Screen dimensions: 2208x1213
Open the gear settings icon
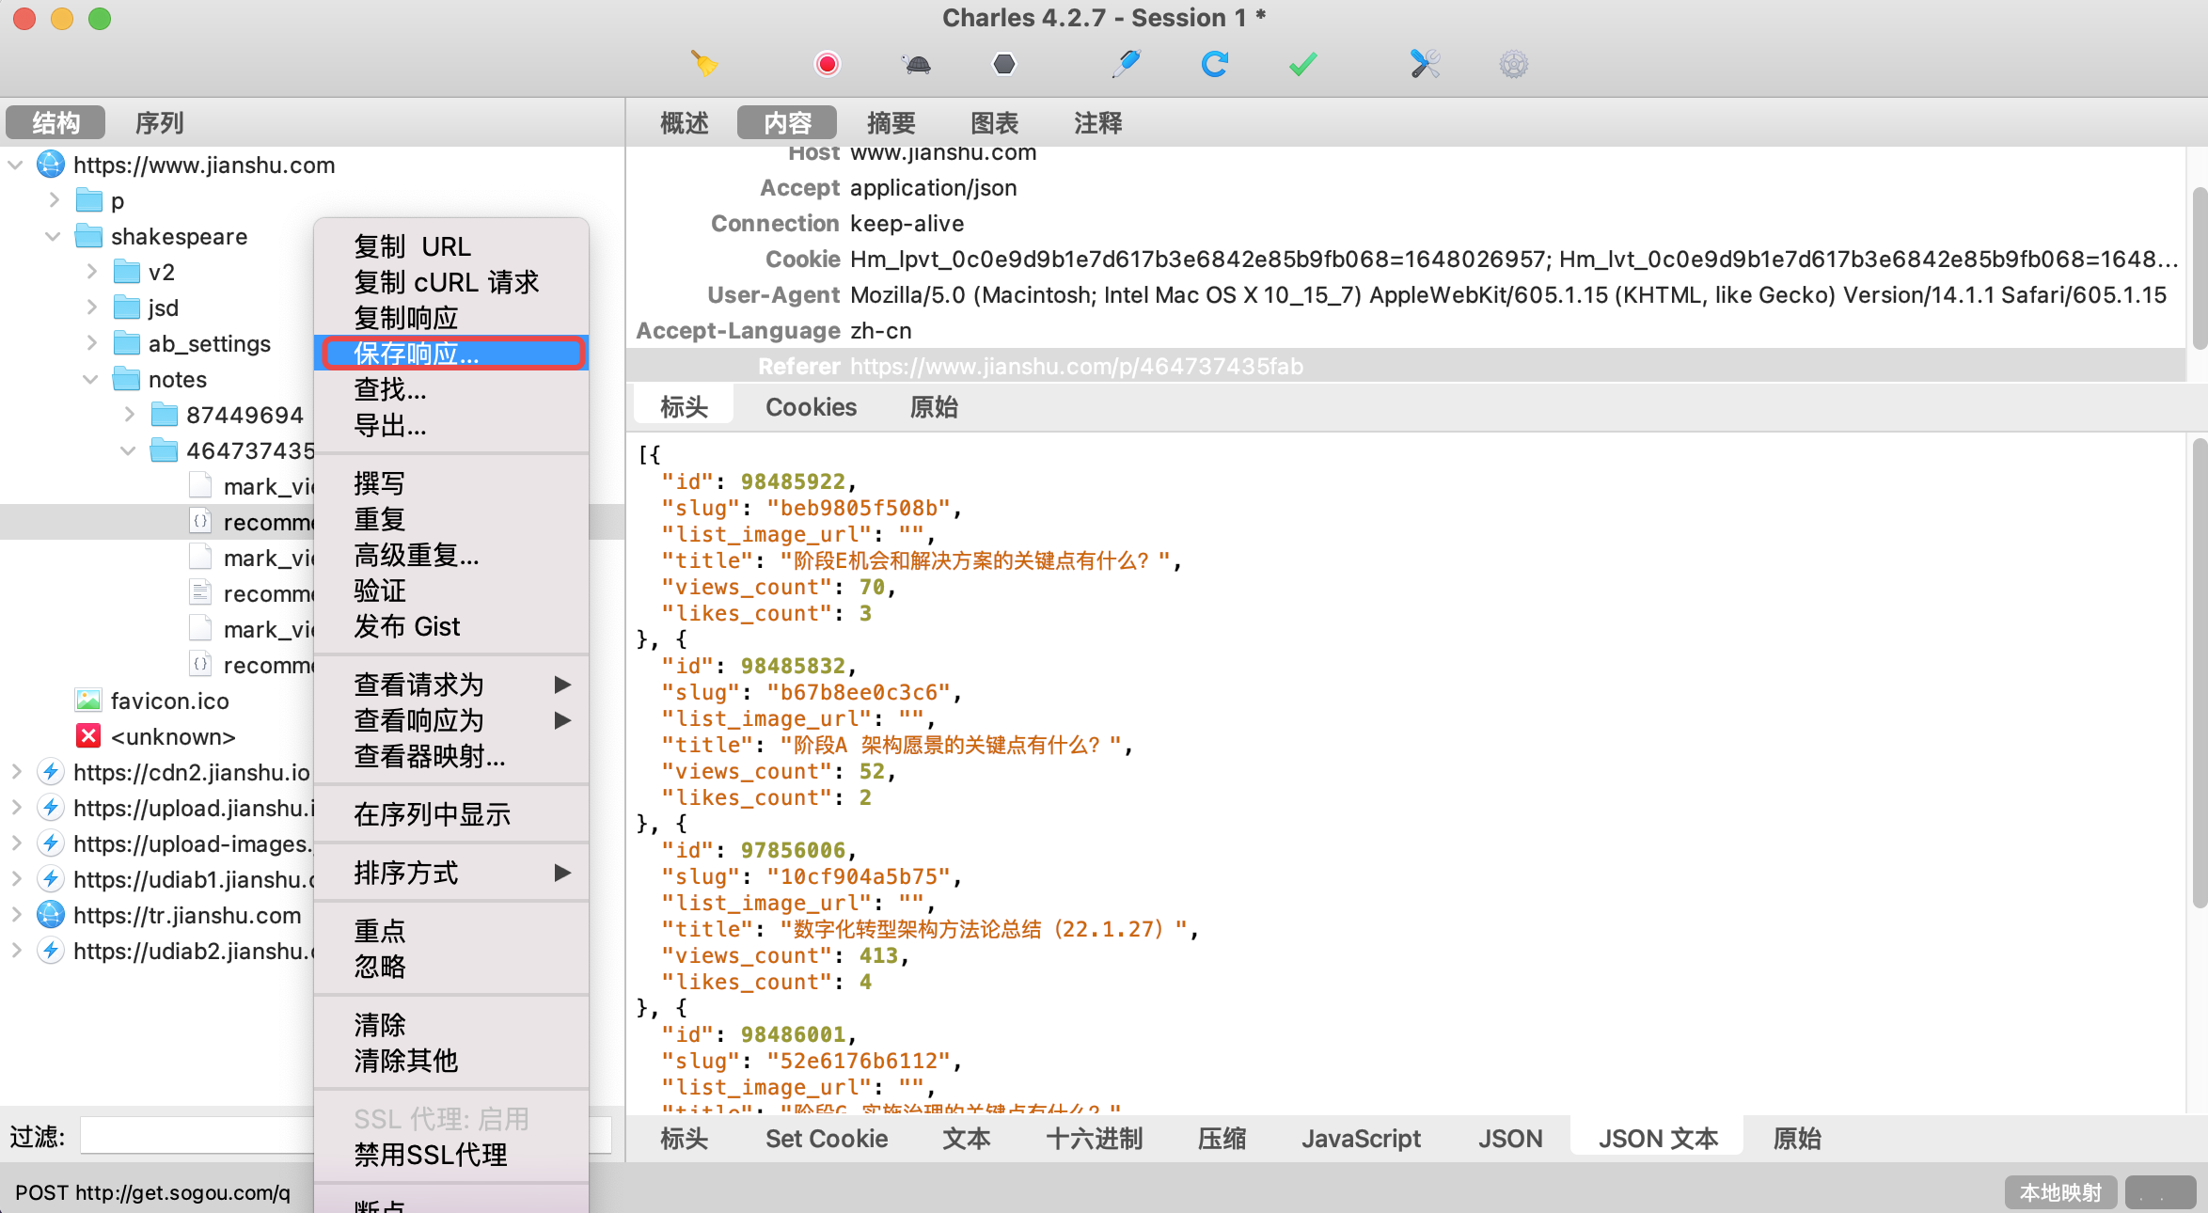(x=1513, y=64)
